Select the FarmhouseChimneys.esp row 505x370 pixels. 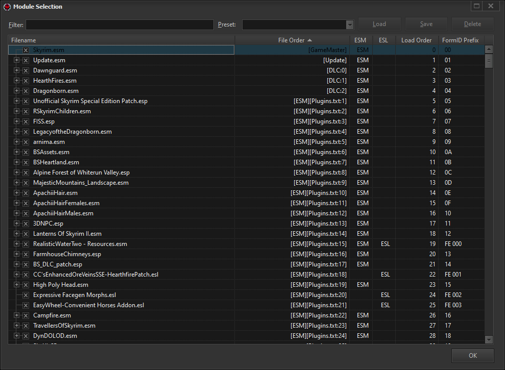click(x=247, y=254)
